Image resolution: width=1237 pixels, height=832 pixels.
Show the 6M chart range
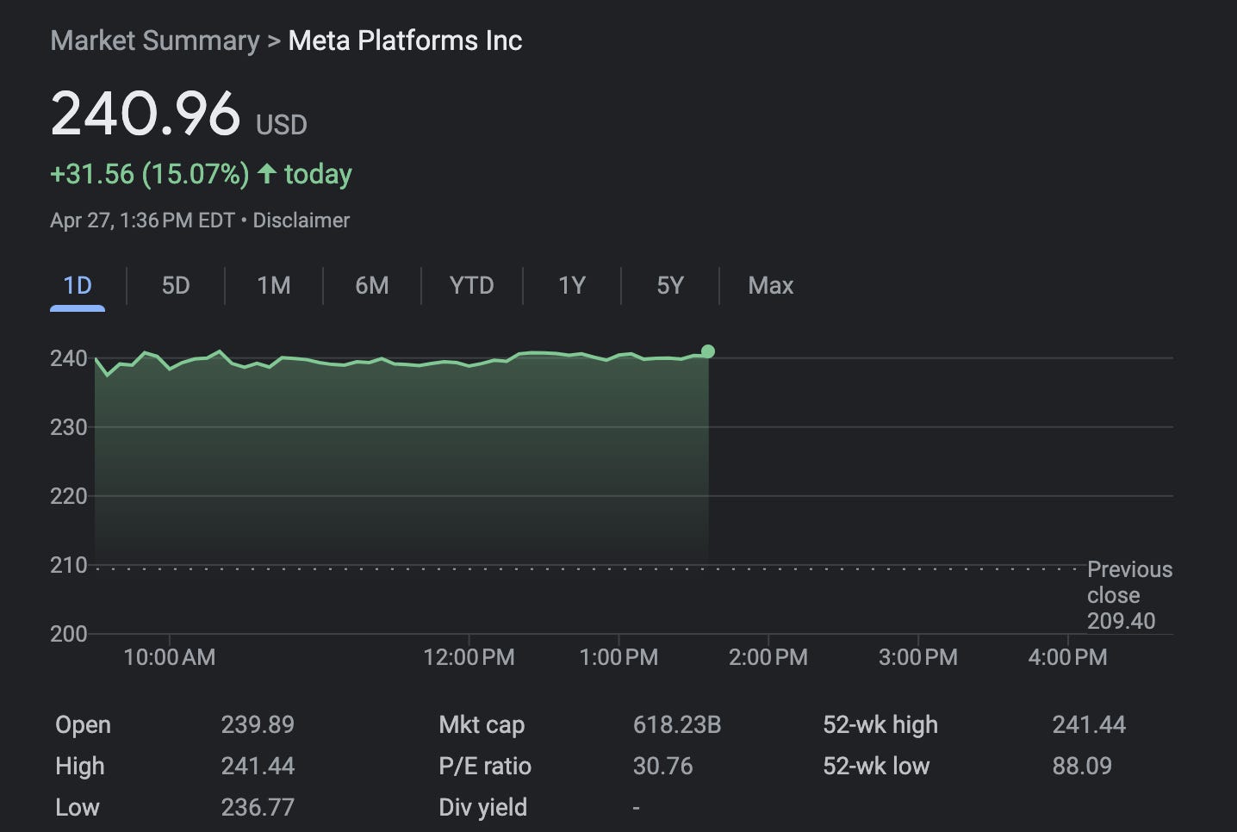click(372, 286)
